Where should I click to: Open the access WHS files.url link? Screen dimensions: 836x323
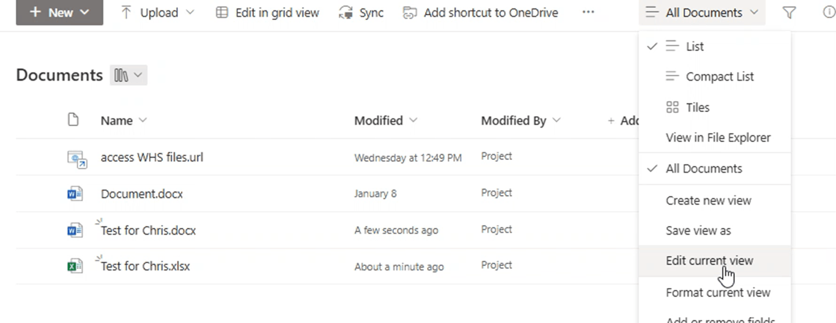(x=152, y=158)
